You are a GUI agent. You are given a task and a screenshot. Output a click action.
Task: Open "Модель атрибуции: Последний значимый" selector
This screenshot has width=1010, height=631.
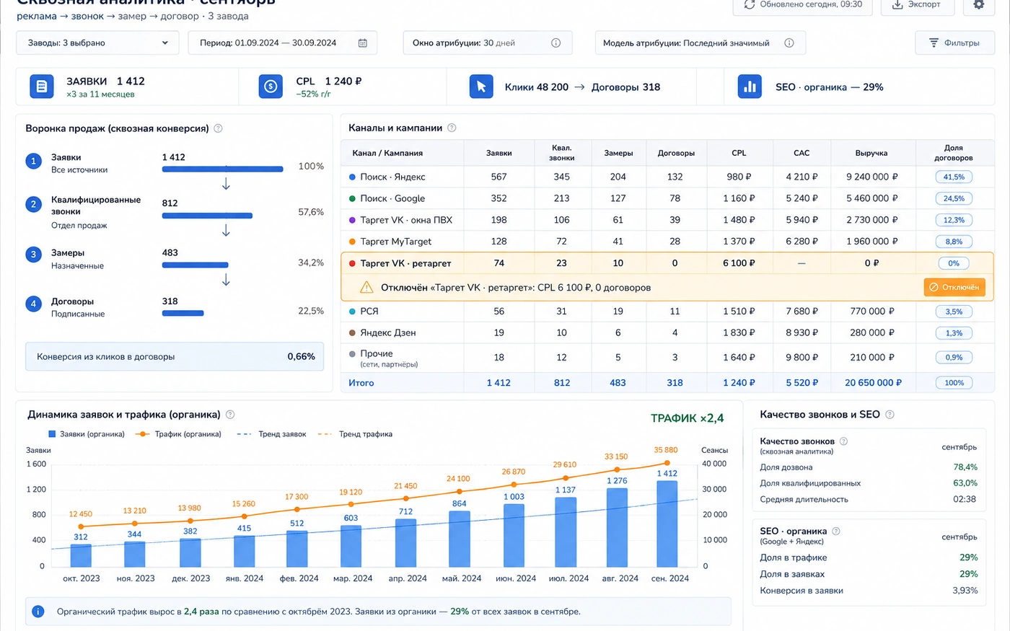coord(701,43)
